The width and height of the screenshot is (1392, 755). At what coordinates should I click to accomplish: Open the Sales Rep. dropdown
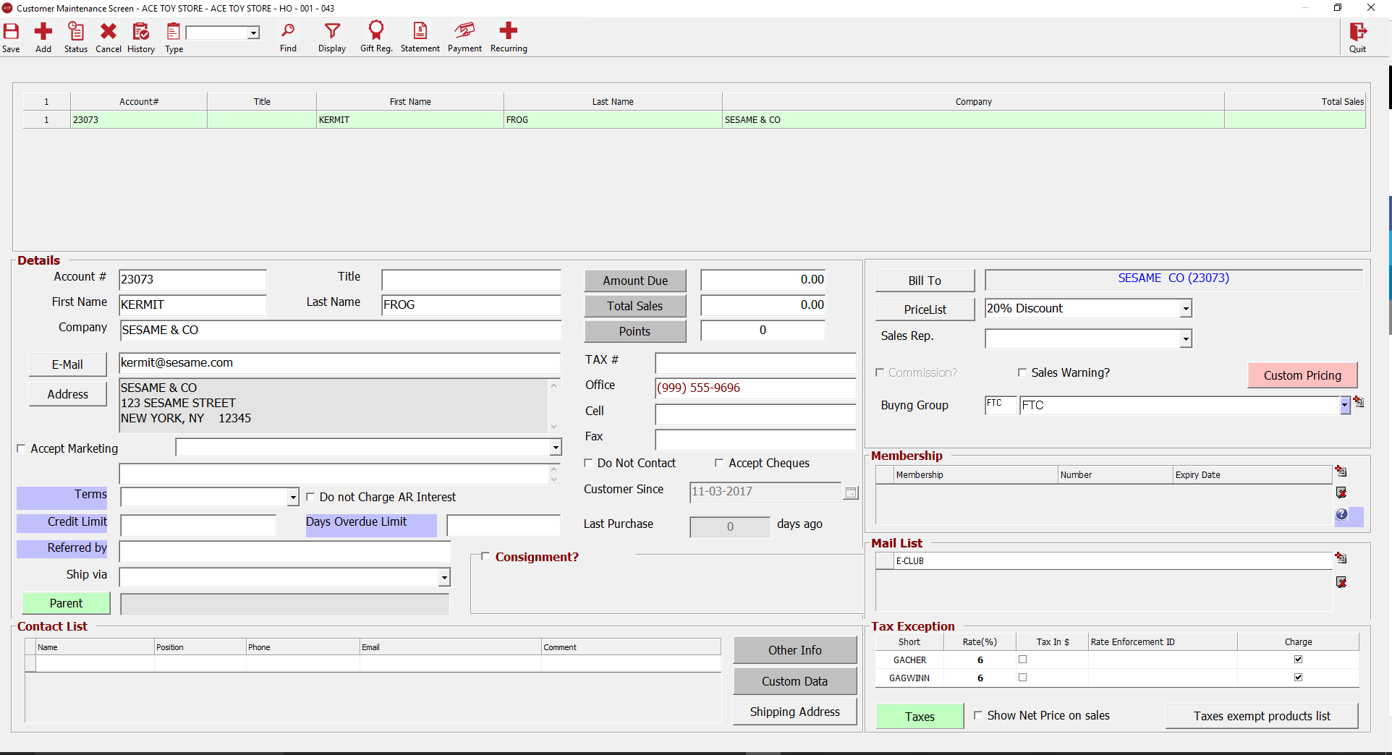(1185, 339)
